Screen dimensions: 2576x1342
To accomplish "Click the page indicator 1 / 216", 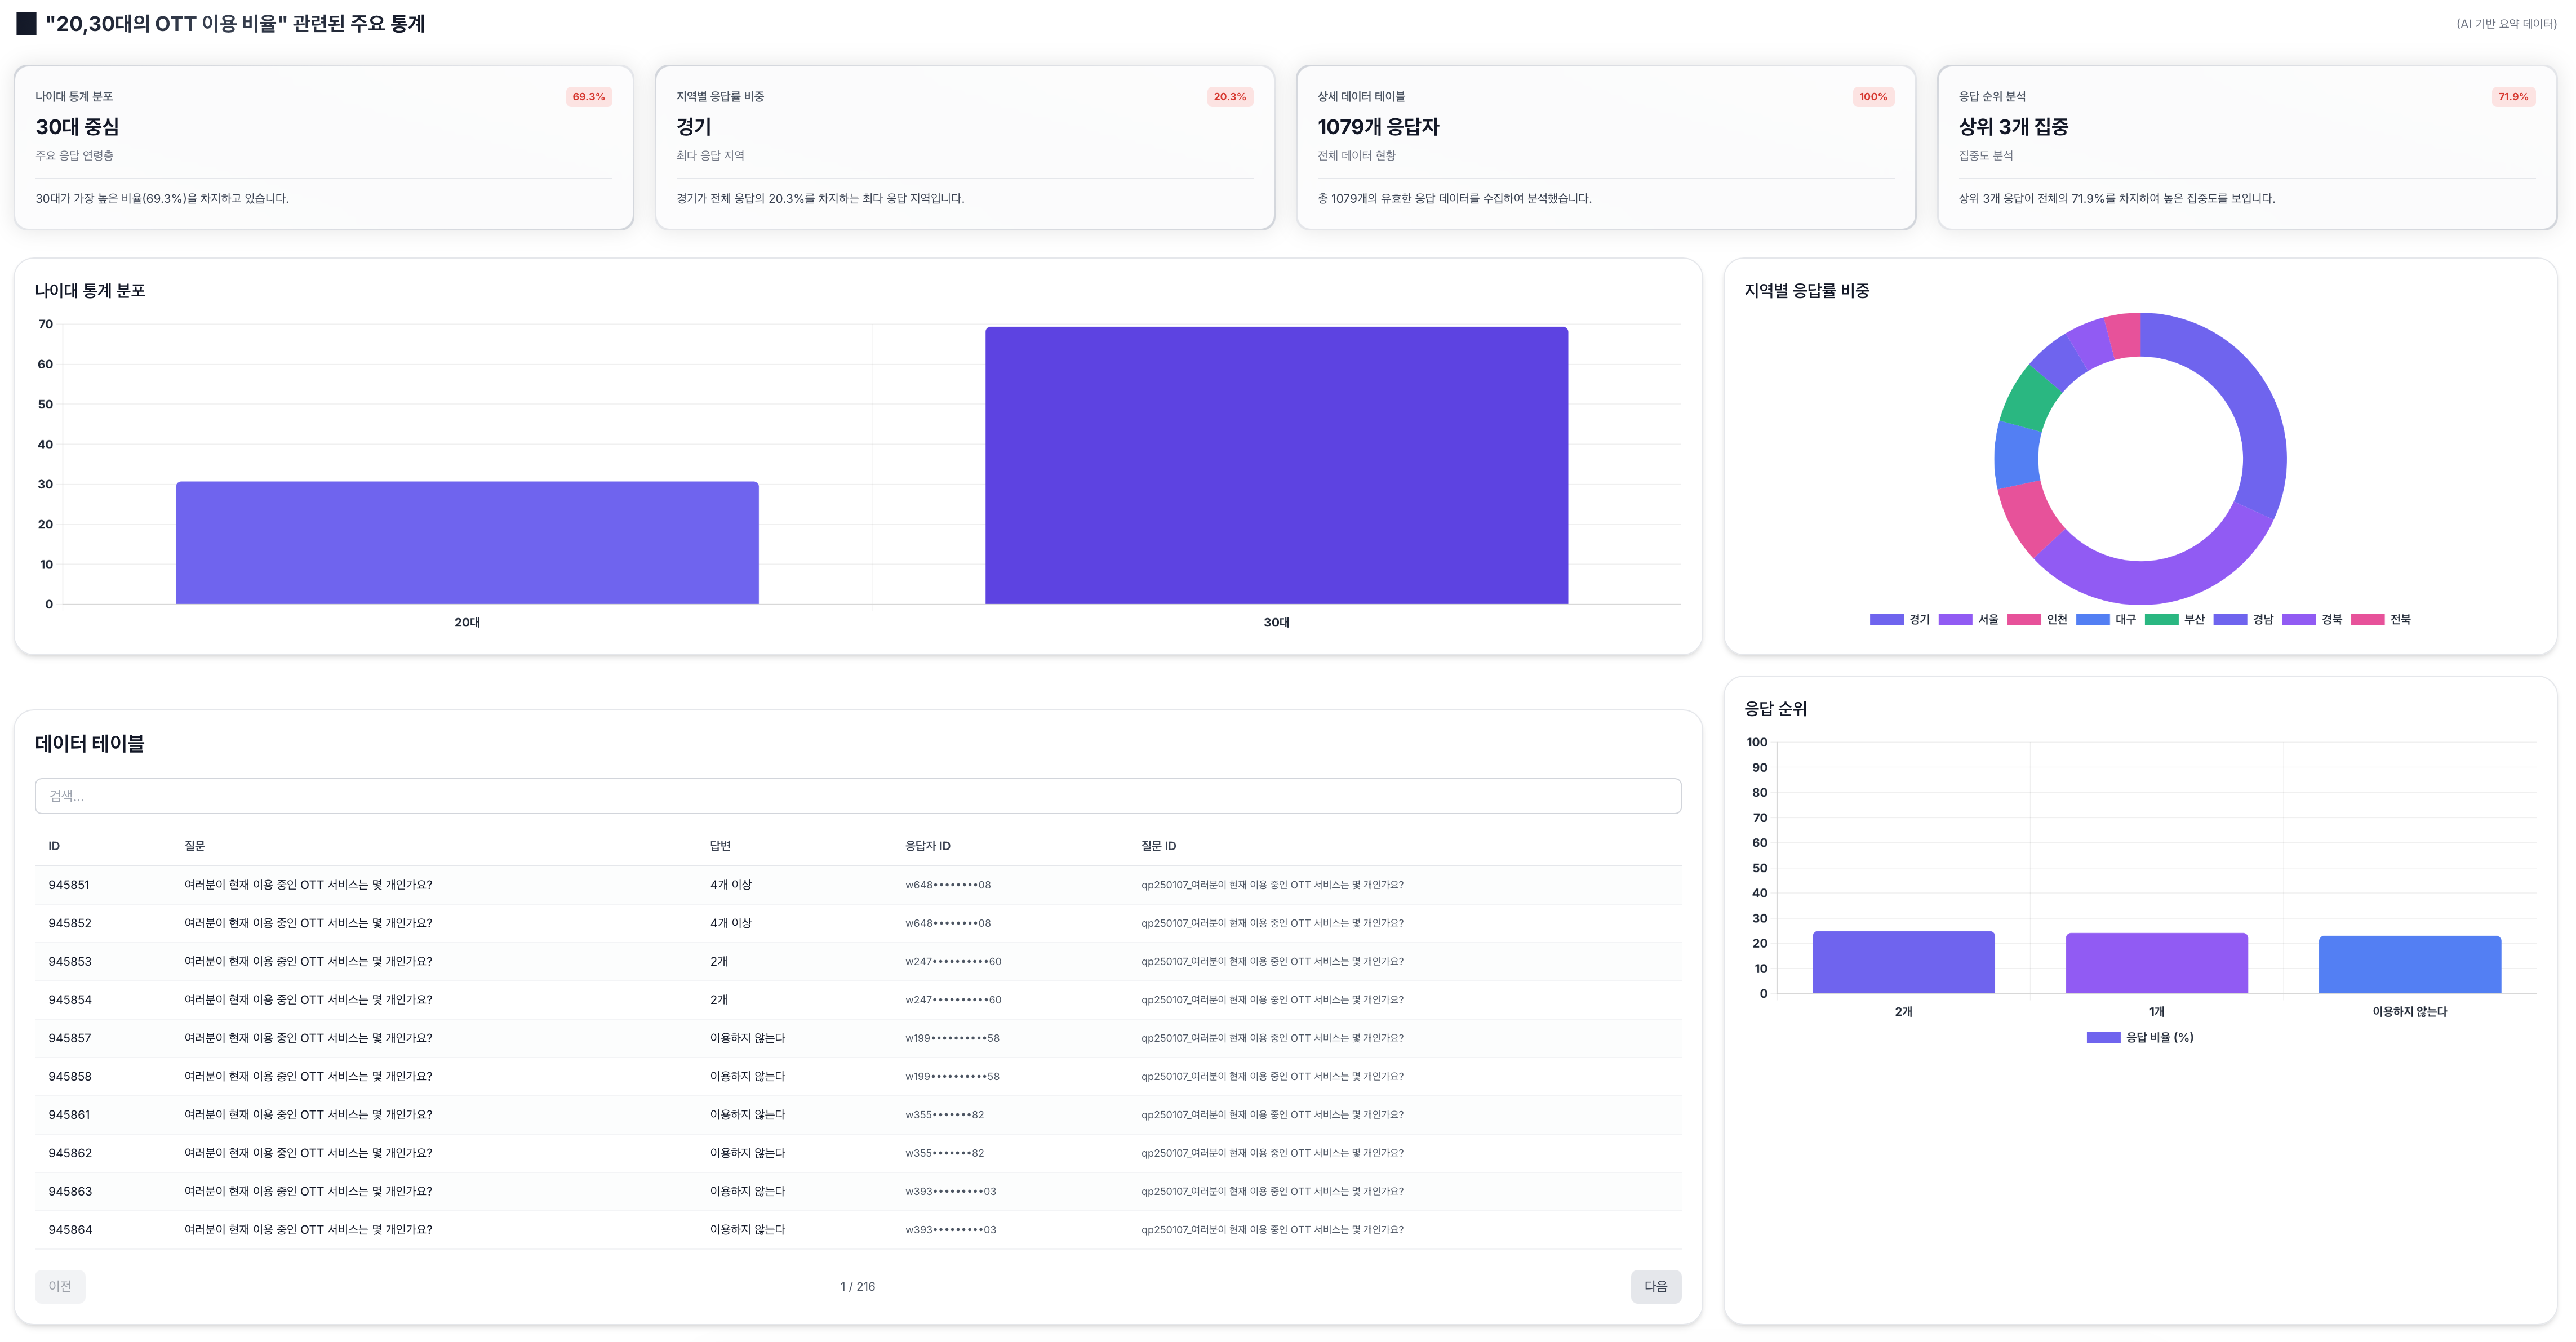I will pyautogui.click(x=857, y=1287).
